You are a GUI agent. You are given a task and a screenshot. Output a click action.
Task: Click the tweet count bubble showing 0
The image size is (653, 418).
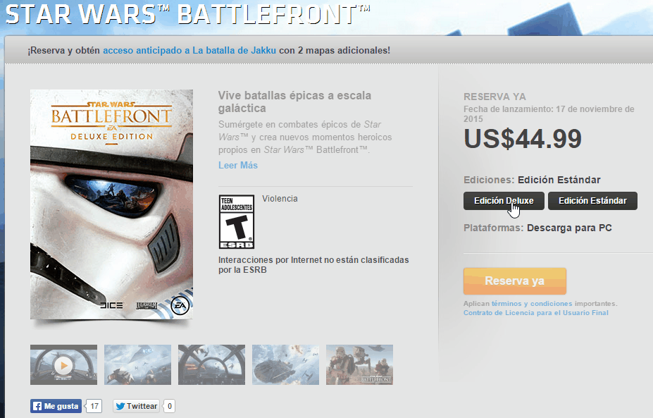(x=169, y=406)
